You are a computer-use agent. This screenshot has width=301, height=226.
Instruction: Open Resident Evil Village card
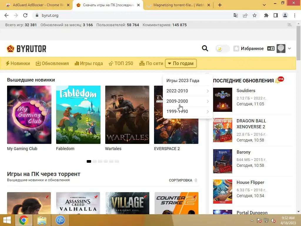point(127,203)
